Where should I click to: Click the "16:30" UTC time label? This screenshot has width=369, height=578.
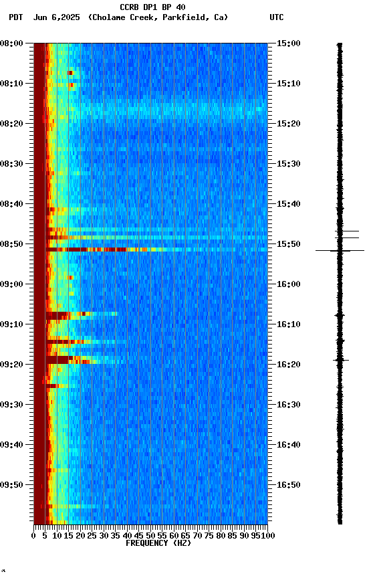289,405
